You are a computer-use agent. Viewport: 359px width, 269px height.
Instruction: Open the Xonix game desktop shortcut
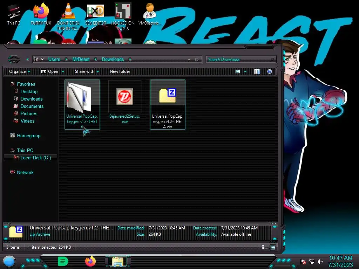pyautogui.click(x=123, y=16)
